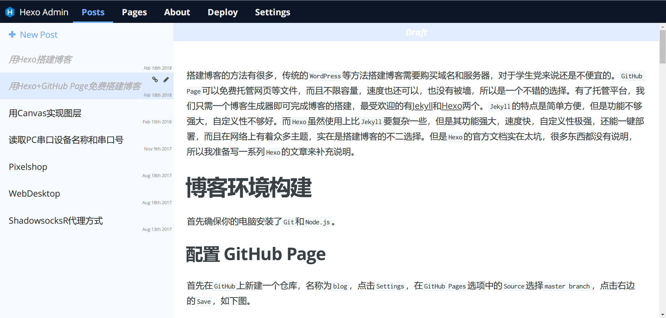Click the pencil edit icon on the selected post
666x318 pixels.
(x=166, y=79)
